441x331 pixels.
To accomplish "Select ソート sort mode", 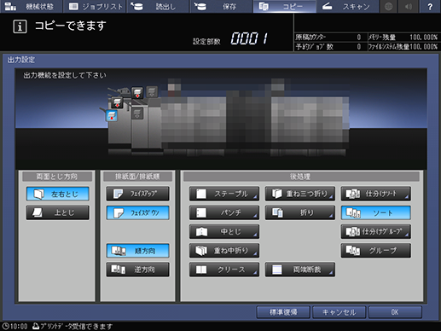I will (376, 212).
